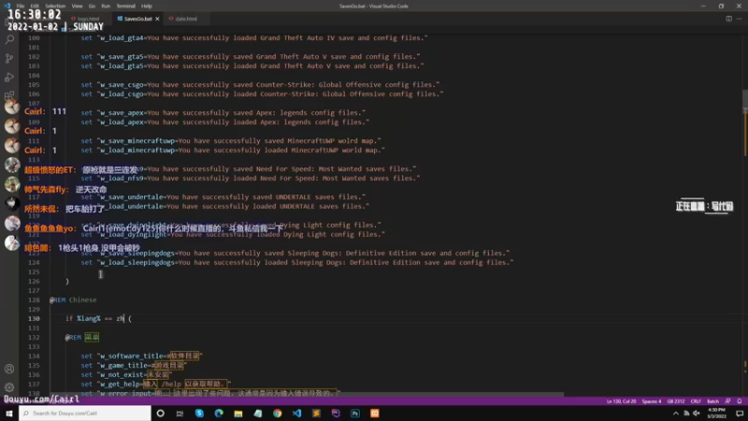Open the Search view in activity bar
The image size is (748, 421).
(x=9, y=39)
